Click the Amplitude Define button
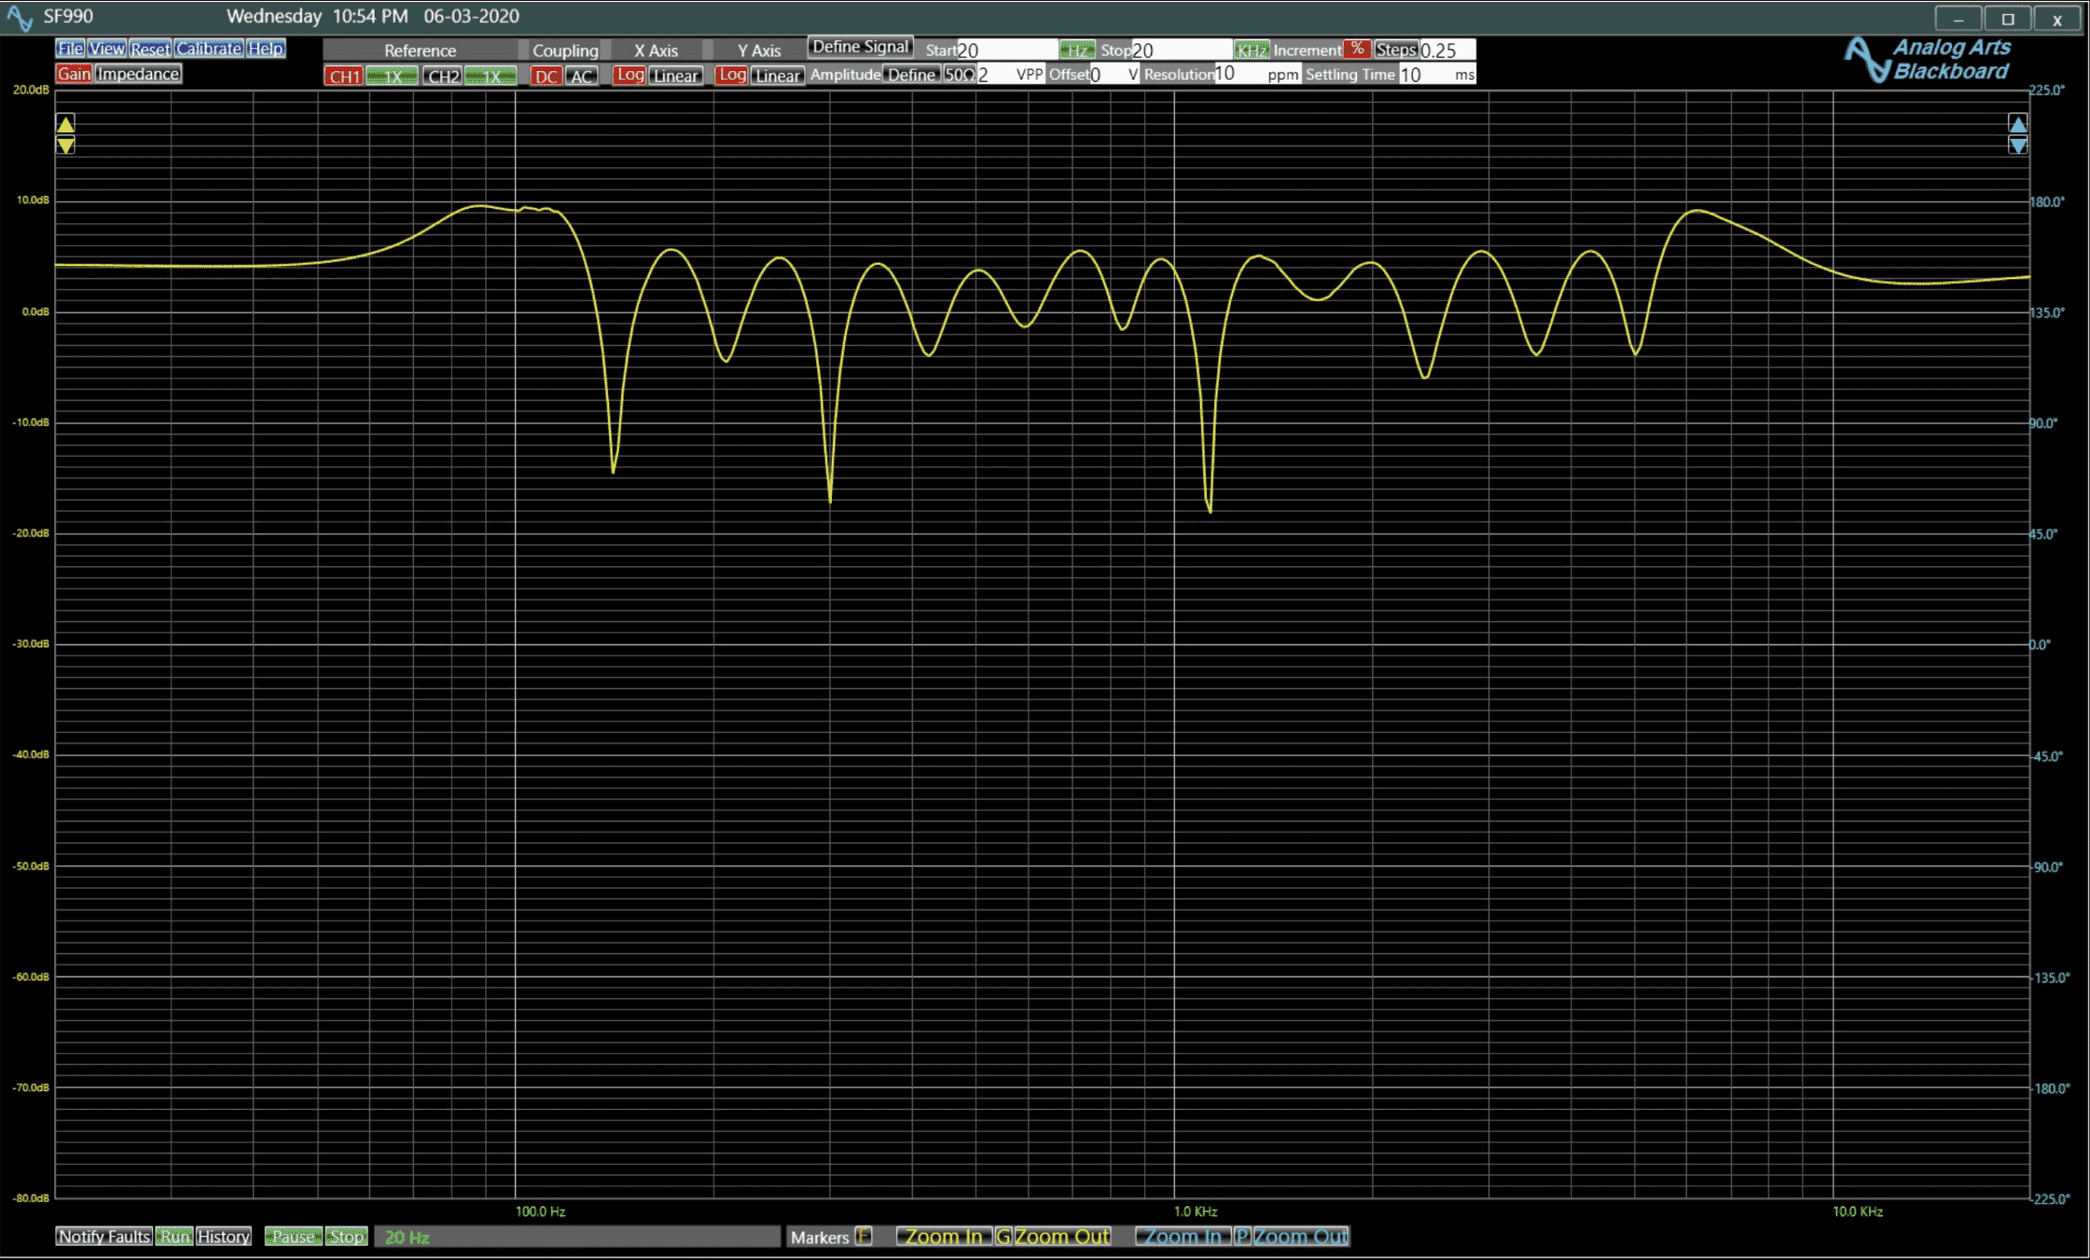Screen dimensions: 2090x1260 click(911, 74)
